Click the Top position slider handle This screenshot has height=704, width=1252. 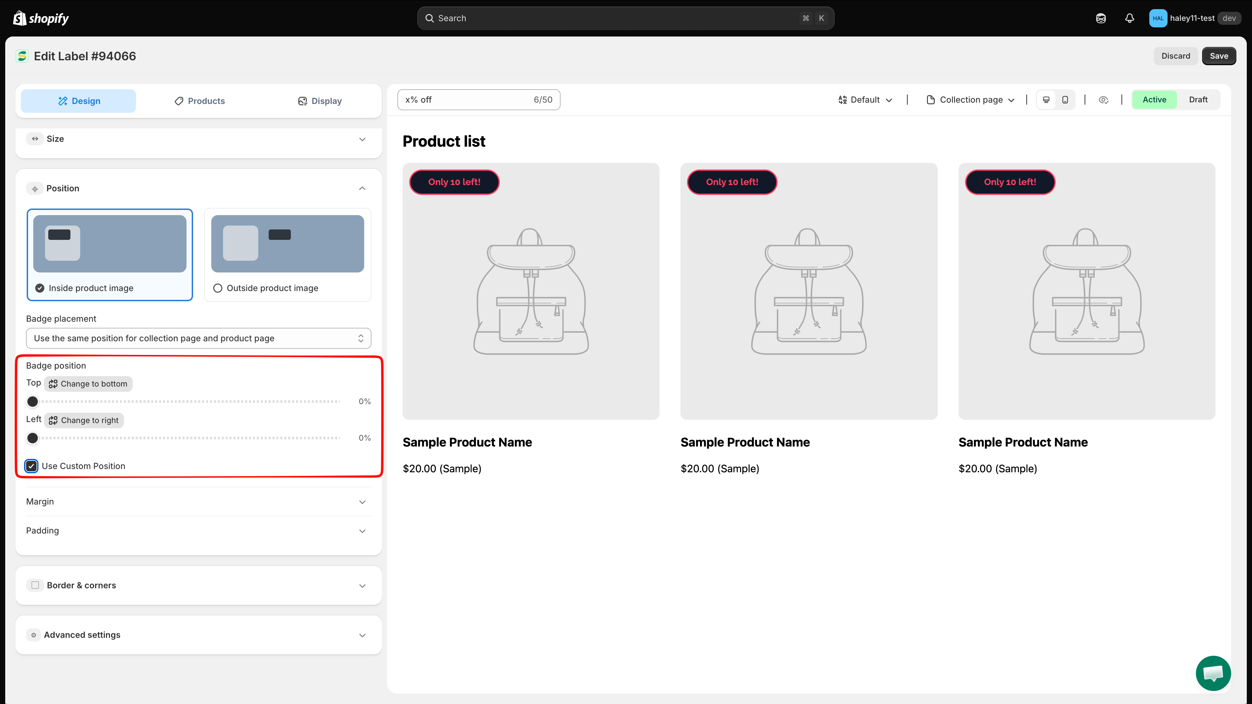point(33,401)
